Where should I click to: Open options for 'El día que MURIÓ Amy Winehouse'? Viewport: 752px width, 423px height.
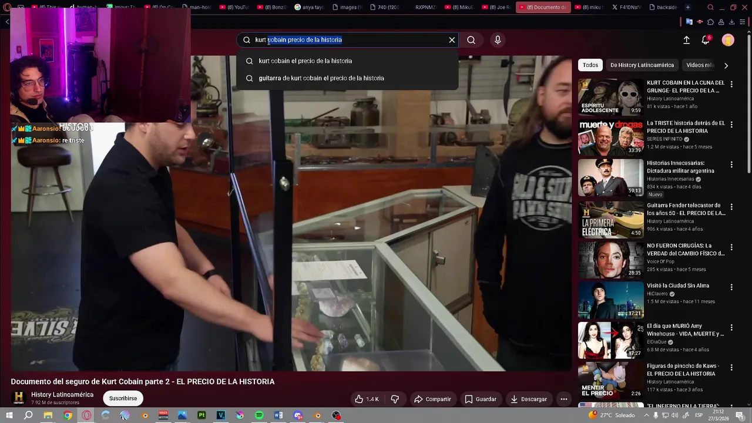pyautogui.click(x=731, y=328)
